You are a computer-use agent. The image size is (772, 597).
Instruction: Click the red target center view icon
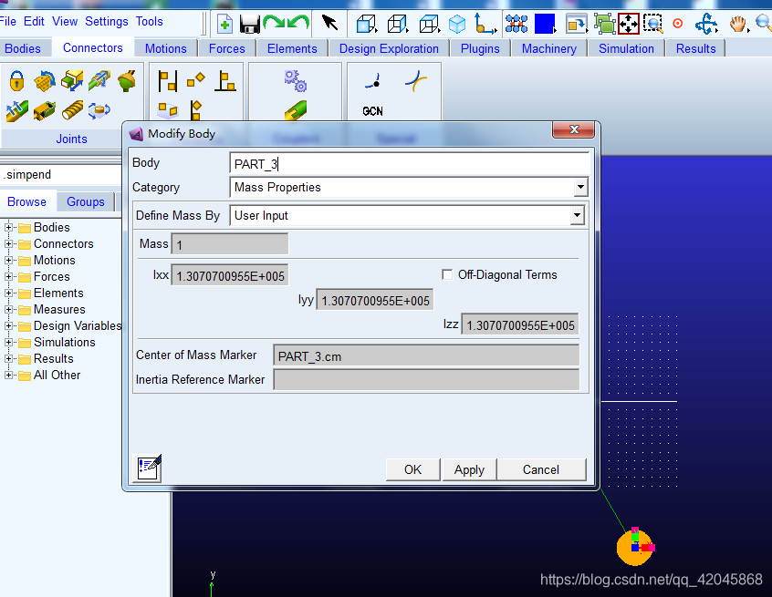[677, 23]
